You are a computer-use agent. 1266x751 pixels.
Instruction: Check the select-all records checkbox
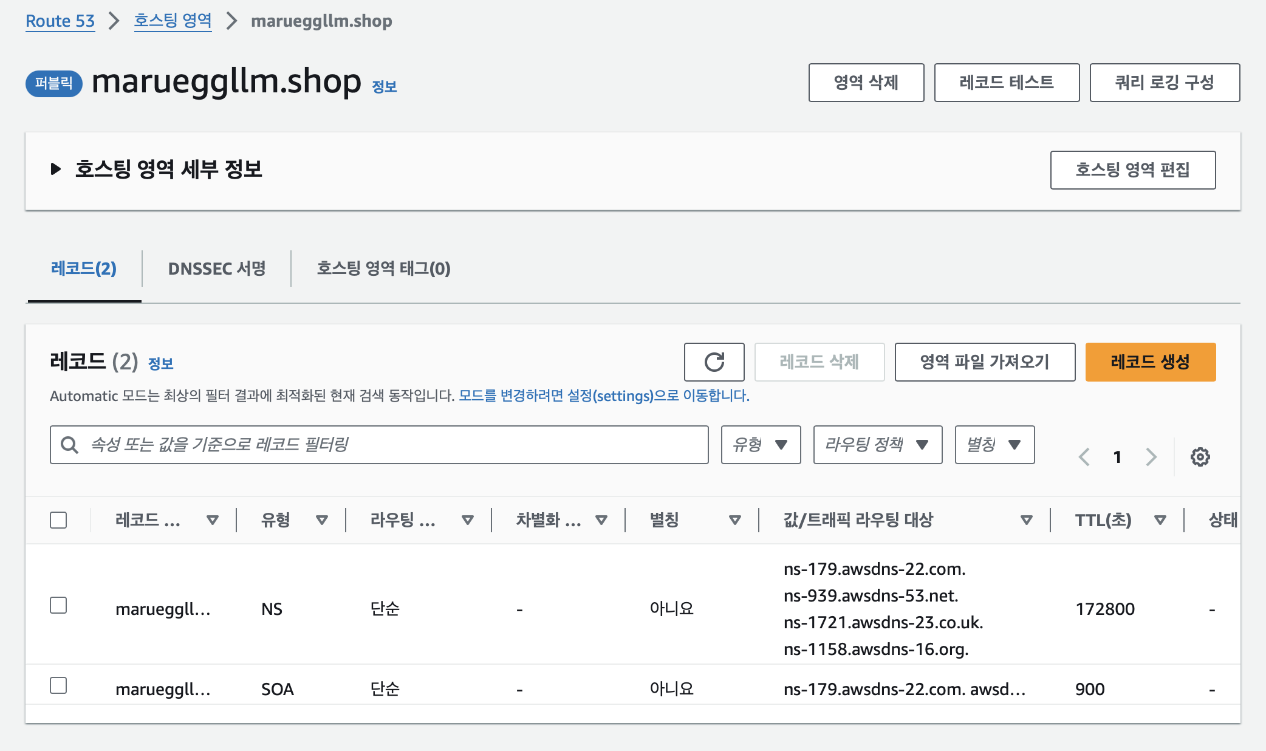[58, 520]
